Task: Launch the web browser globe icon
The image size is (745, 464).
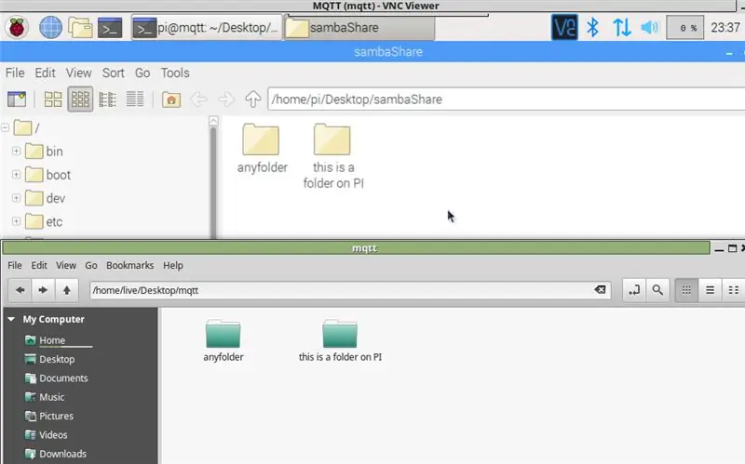Action: pyautogui.click(x=50, y=27)
